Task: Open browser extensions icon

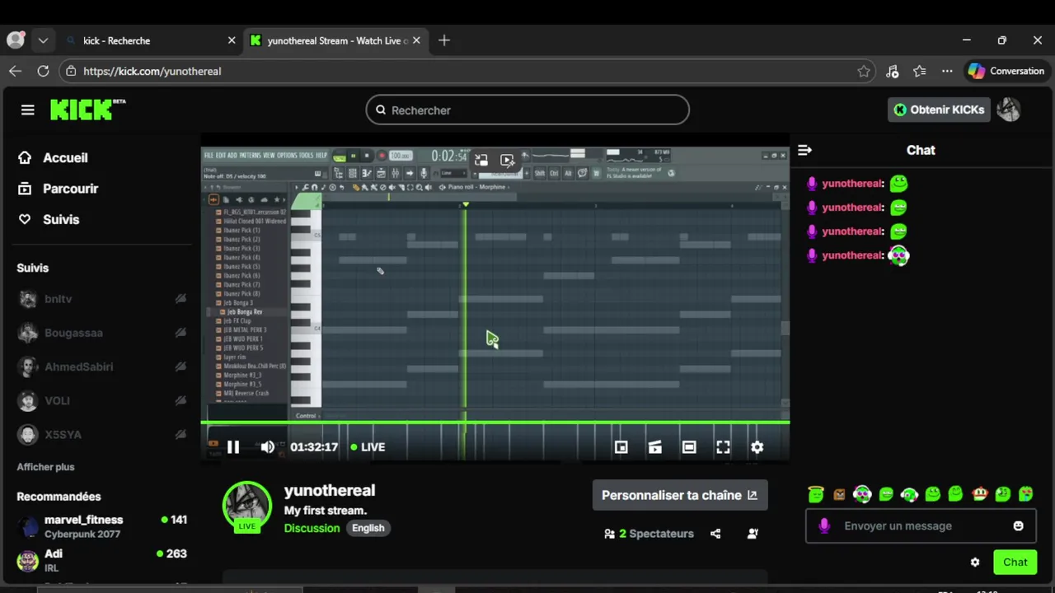Action: (x=892, y=71)
